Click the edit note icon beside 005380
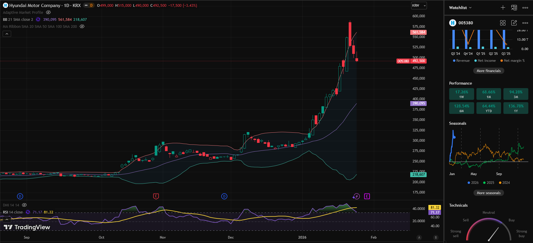 point(514,23)
